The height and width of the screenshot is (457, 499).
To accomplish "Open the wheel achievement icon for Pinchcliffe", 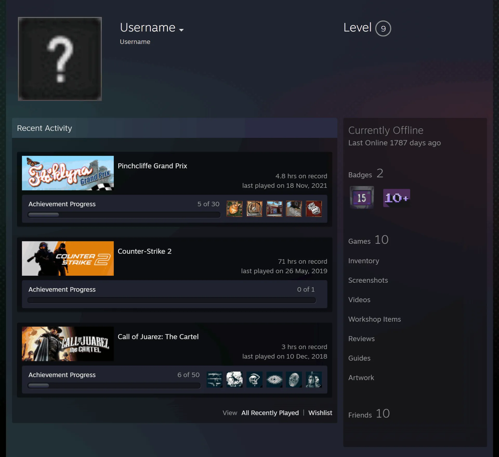I will (254, 209).
